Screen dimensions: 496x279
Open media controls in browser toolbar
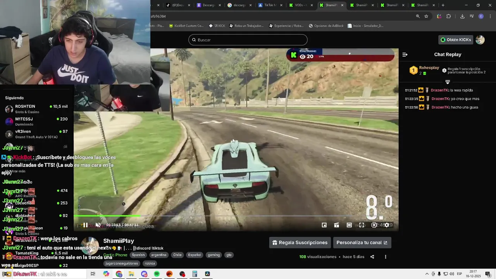coord(472,16)
